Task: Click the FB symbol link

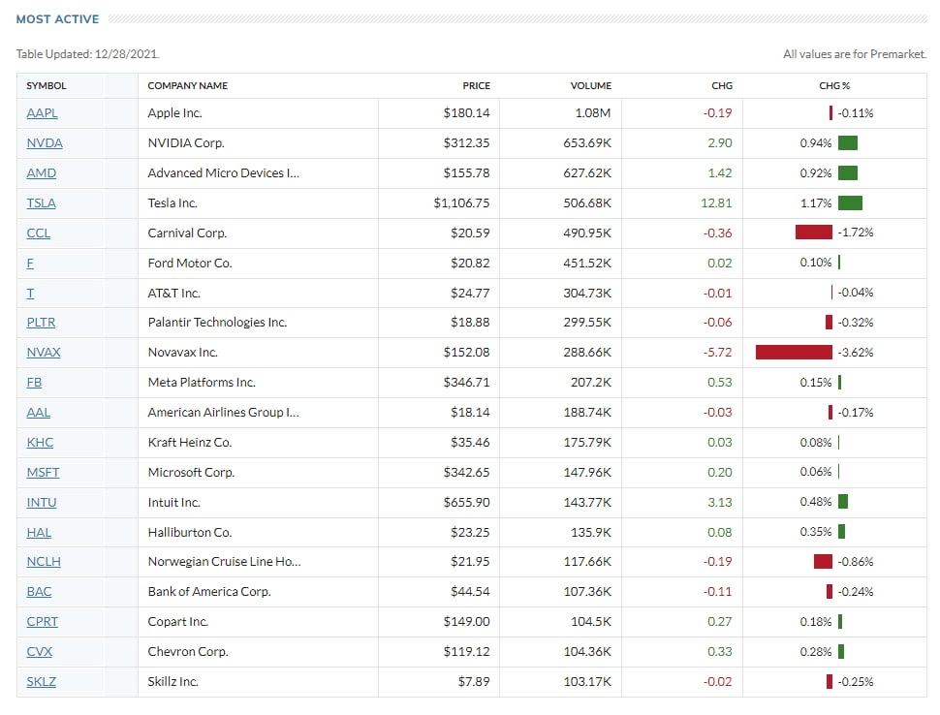Action: point(34,382)
